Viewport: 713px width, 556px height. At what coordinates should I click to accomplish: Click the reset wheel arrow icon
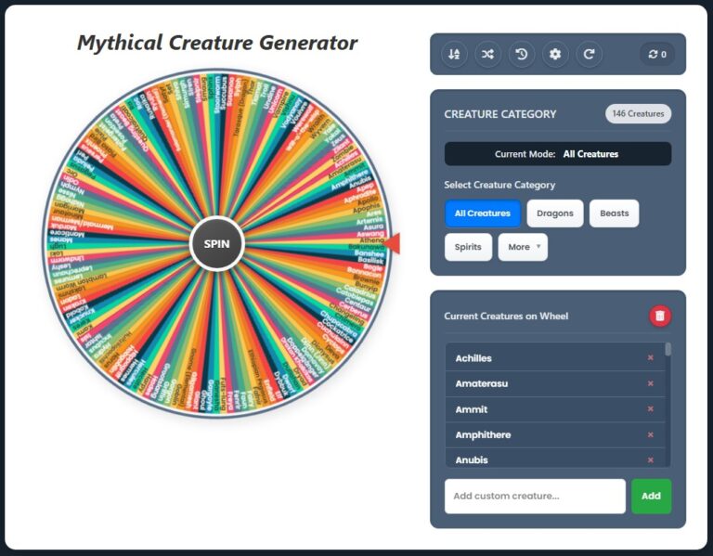click(x=589, y=54)
